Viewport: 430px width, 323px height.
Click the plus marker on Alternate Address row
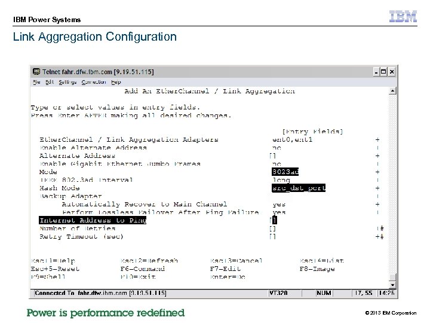click(377, 156)
